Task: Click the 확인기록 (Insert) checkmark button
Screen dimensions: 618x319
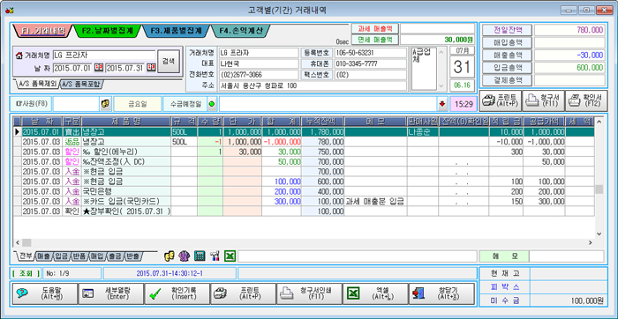Action: coord(177,293)
